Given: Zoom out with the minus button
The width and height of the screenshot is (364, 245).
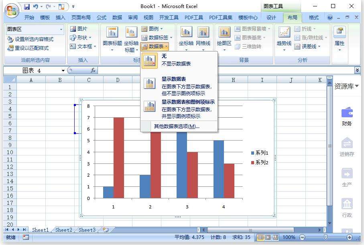Looking at the screenshot, I should [x=302, y=237].
